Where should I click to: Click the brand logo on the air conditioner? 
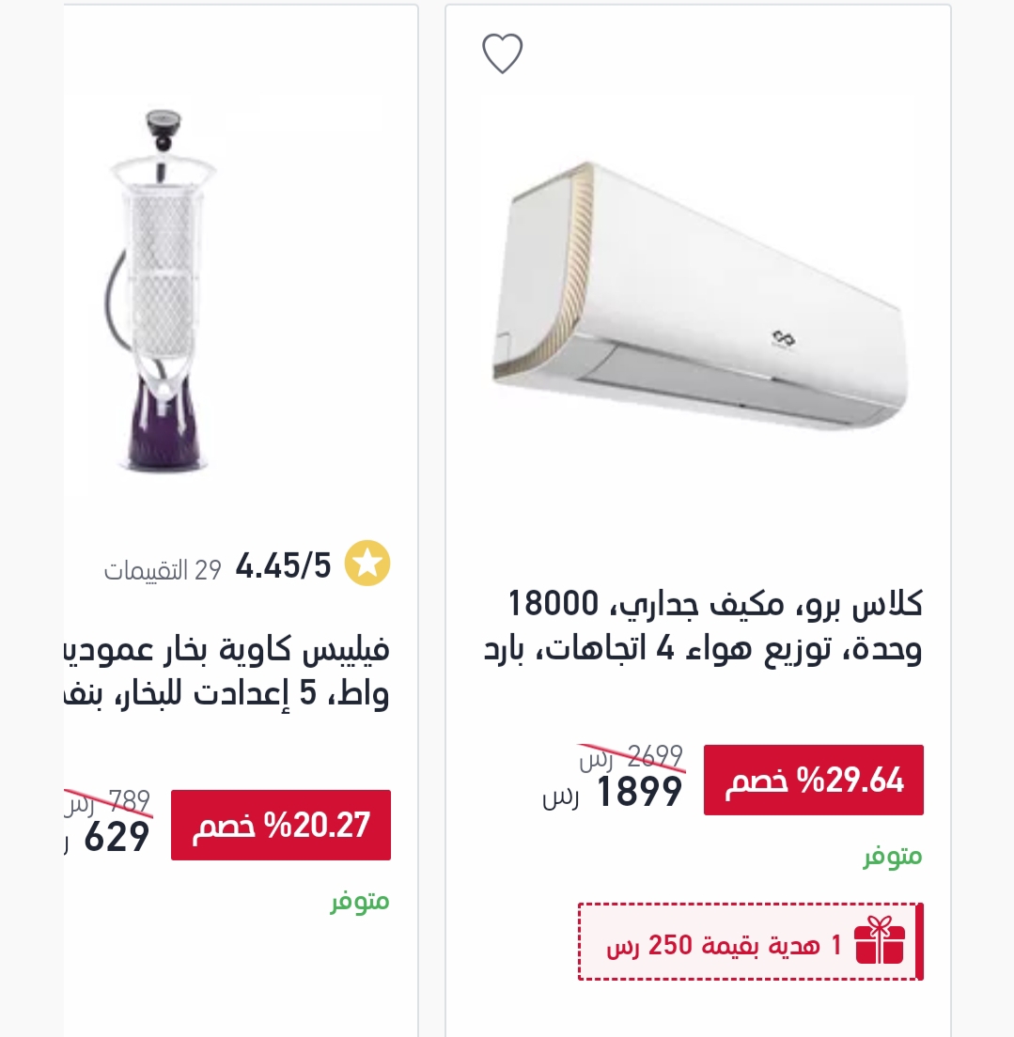(783, 340)
